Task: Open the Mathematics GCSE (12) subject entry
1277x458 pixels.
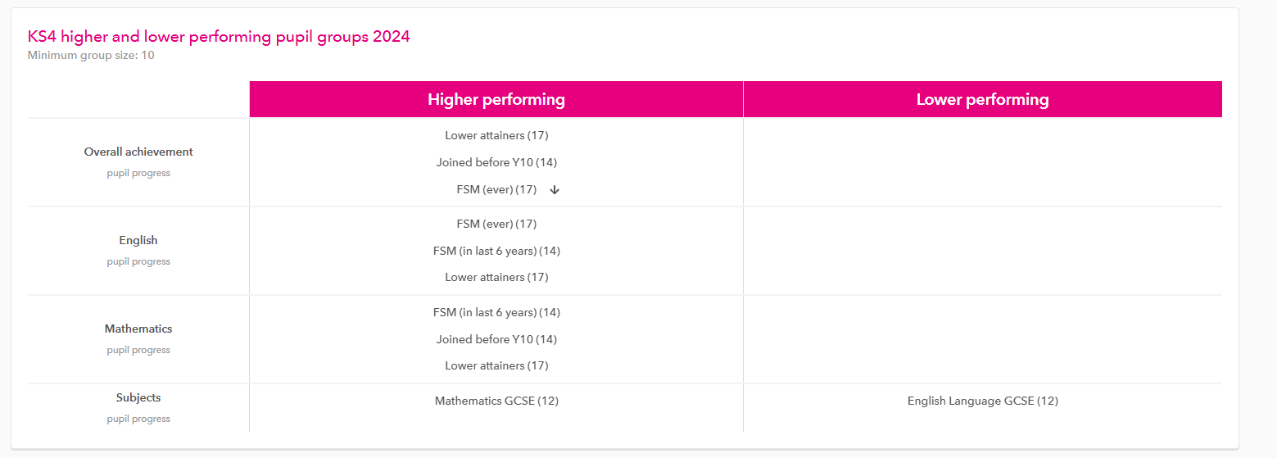Action: [x=496, y=401]
